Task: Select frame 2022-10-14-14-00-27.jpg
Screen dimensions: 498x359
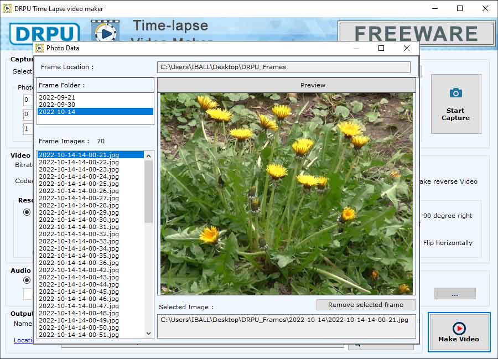Action: coord(91,197)
